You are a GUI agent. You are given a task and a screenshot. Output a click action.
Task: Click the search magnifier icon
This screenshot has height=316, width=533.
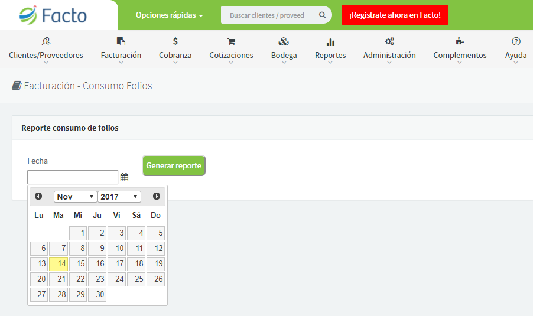click(x=322, y=15)
